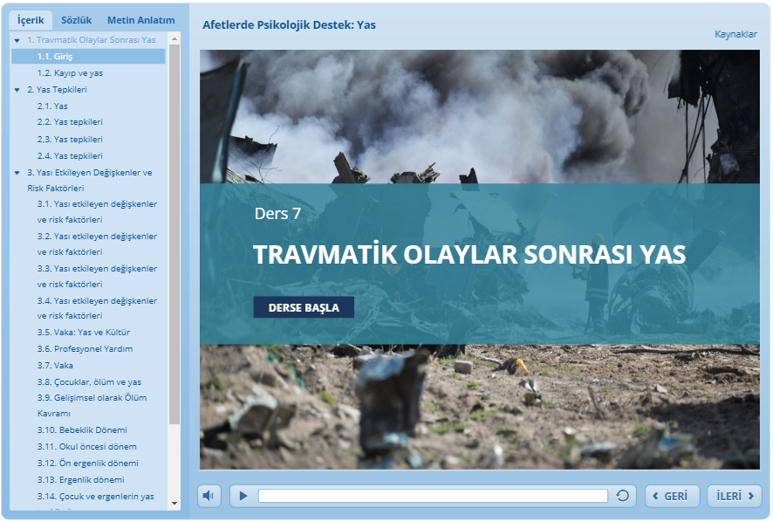The image size is (773, 522).
Task: Open item 2.4. Yas tepkileri
Action: coord(70,156)
